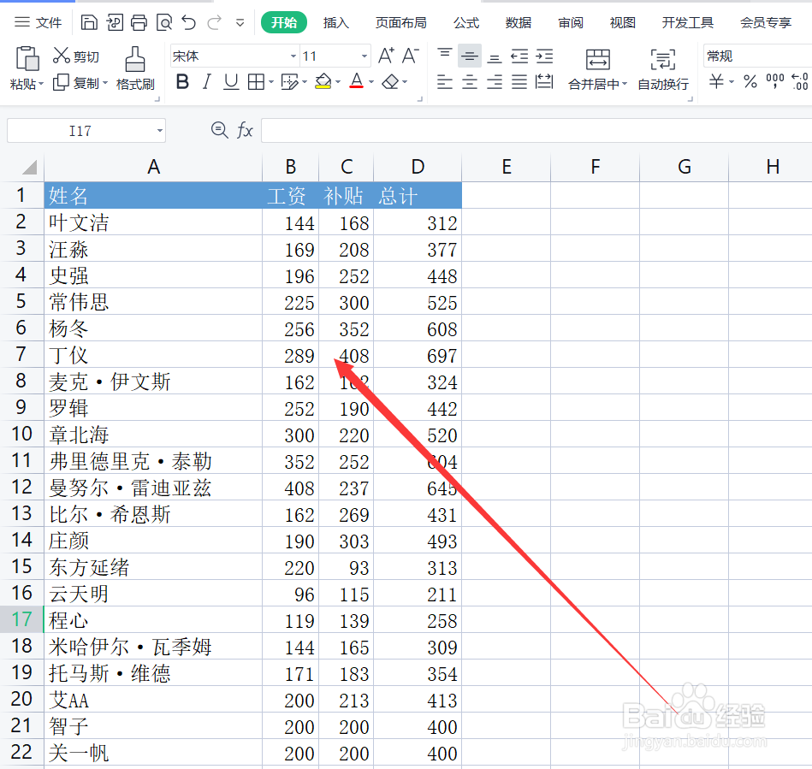Apply the yellow fill color
This screenshot has width=812, height=769.
tap(323, 82)
